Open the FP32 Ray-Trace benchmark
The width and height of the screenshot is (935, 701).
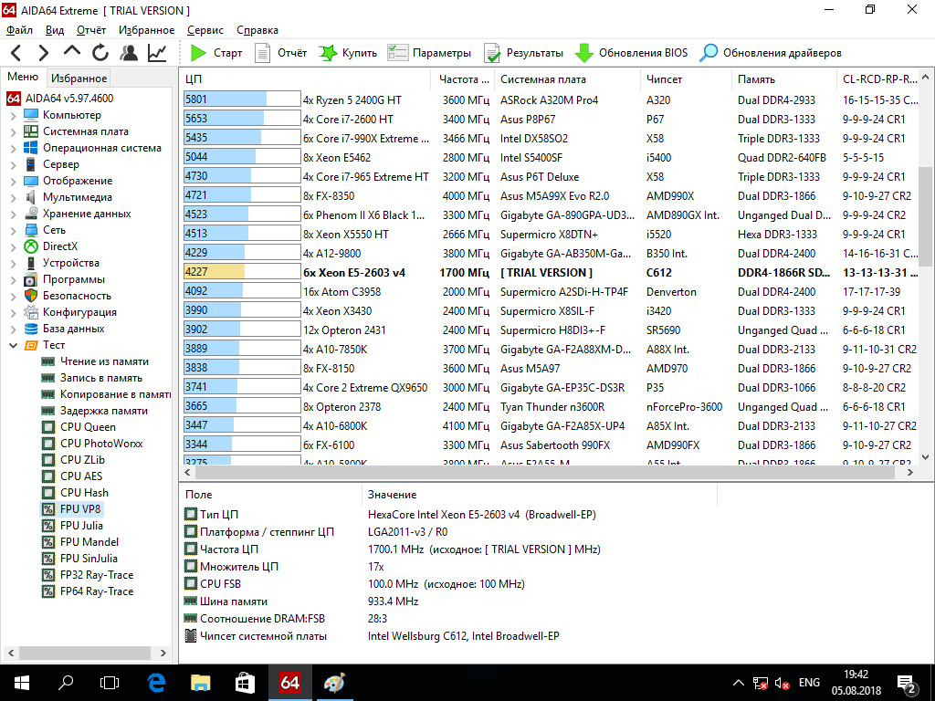click(x=97, y=575)
